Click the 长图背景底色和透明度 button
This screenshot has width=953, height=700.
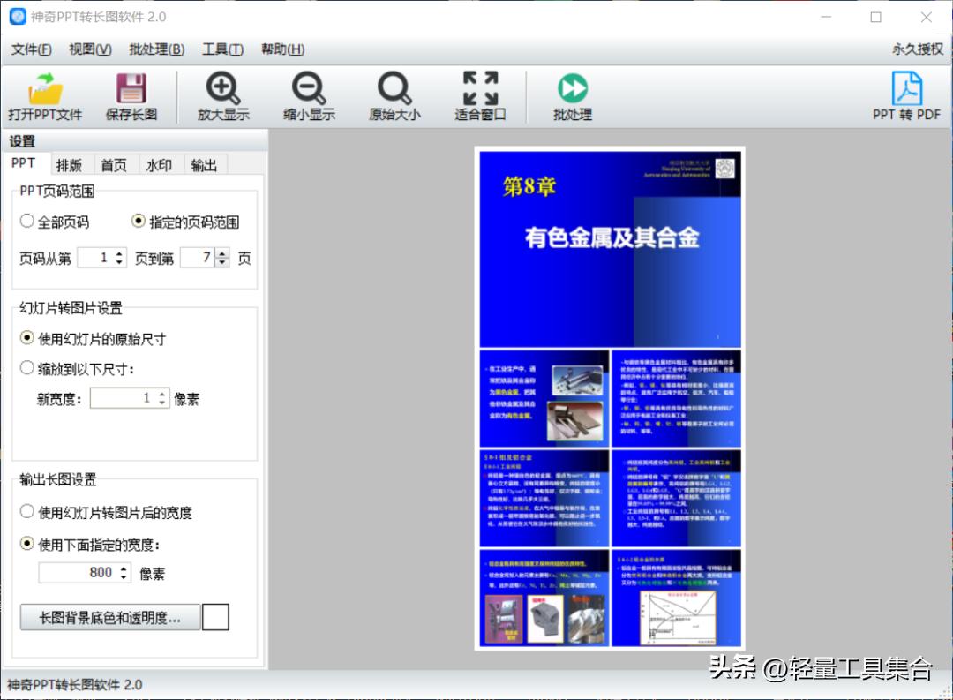(x=109, y=617)
